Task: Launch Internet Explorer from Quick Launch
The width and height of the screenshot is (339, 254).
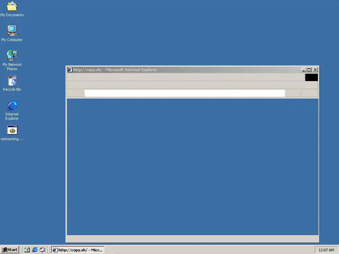Action: [x=34, y=250]
